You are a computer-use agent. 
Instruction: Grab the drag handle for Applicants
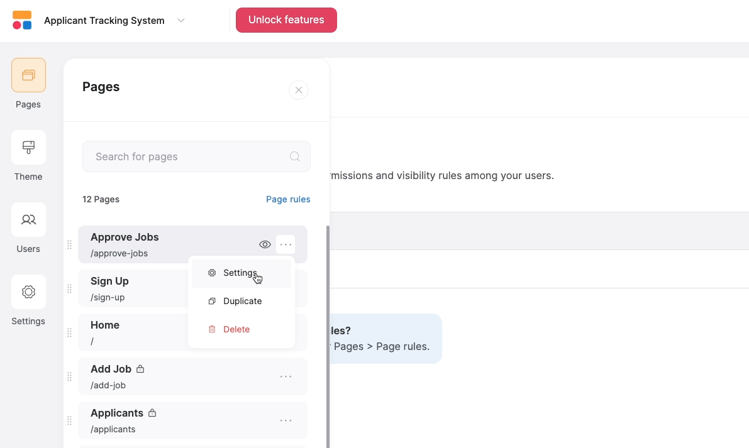pos(69,420)
